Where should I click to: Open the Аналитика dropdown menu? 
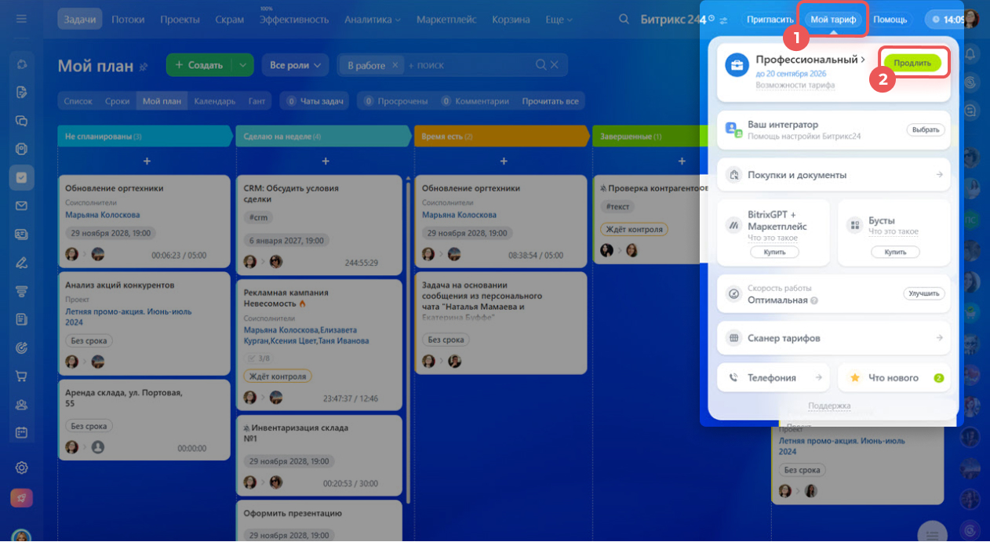coord(373,19)
